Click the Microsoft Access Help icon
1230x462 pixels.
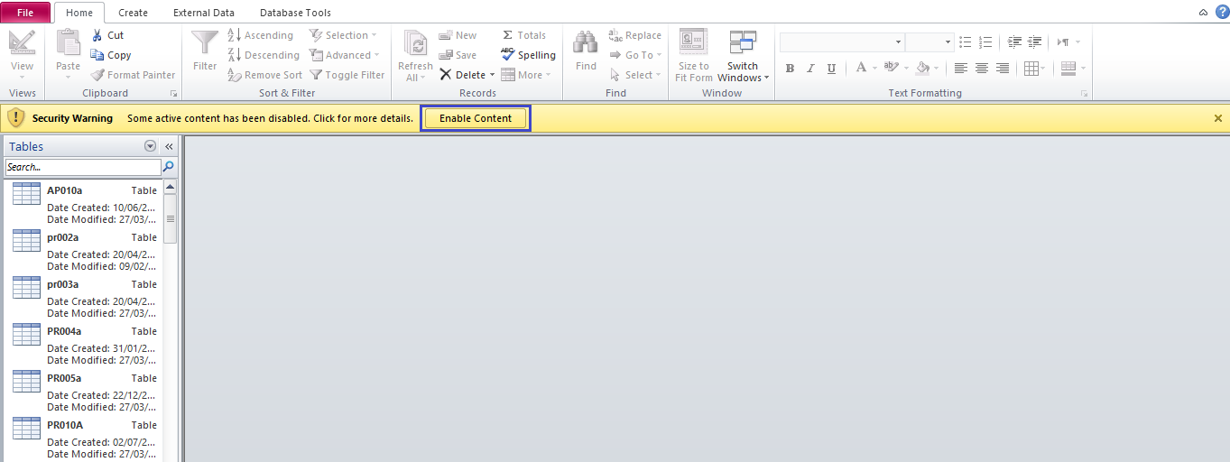[1222, 12]
